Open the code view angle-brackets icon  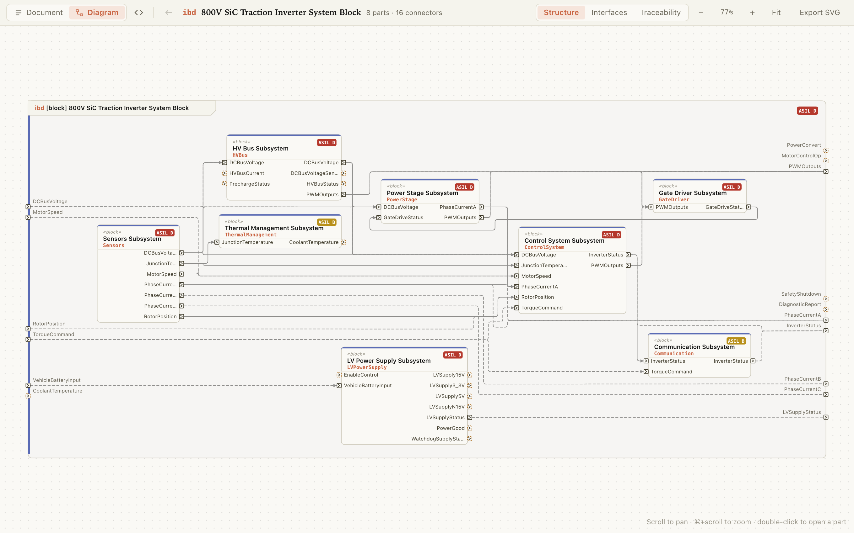139,13
